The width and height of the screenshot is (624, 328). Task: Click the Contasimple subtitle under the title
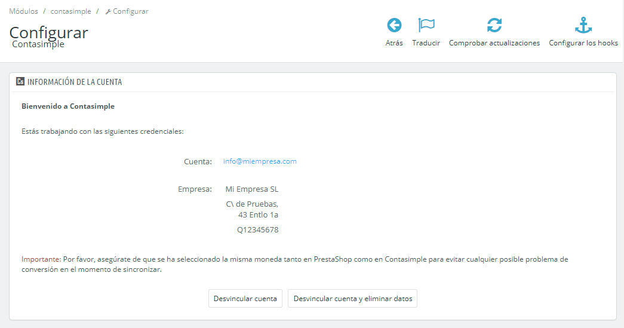point(38,44)
